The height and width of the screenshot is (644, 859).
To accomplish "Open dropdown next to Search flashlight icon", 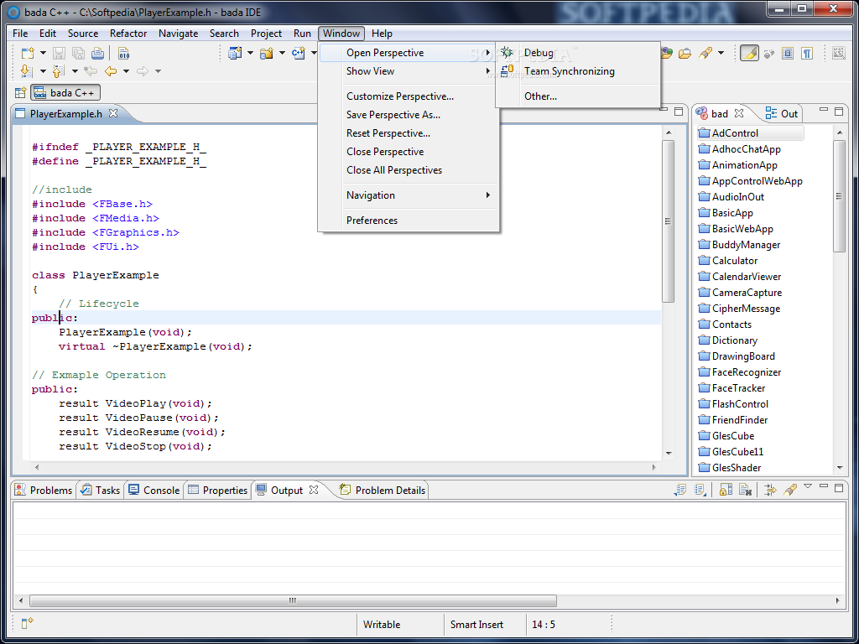I will tap(721, 53).
